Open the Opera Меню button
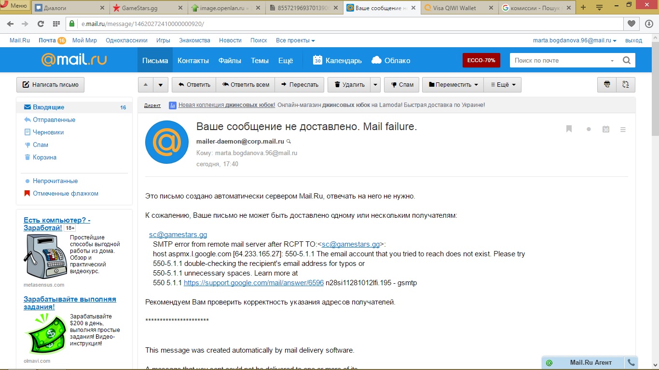 (x=15, y=5)
